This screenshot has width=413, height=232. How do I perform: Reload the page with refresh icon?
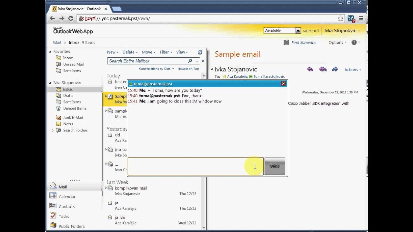[x=71, y=18]
